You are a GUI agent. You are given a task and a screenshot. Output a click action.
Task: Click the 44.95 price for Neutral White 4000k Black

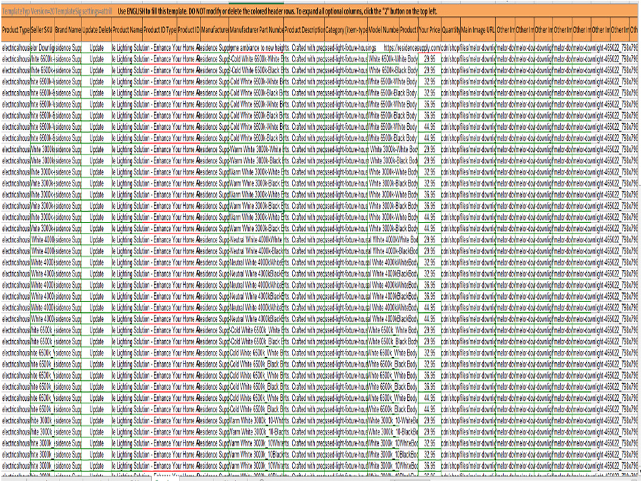click(x=429, y=319)
